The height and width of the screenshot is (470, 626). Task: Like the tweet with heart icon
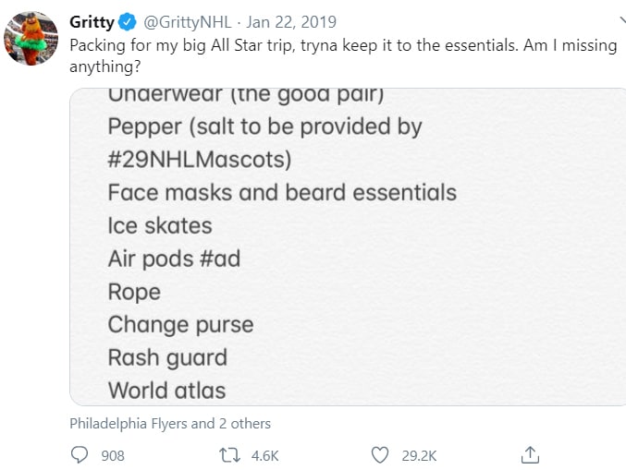coord(380,455)
